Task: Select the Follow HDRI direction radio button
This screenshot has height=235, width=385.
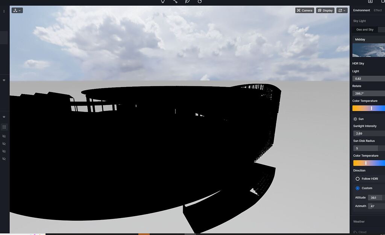Action: 358,179
